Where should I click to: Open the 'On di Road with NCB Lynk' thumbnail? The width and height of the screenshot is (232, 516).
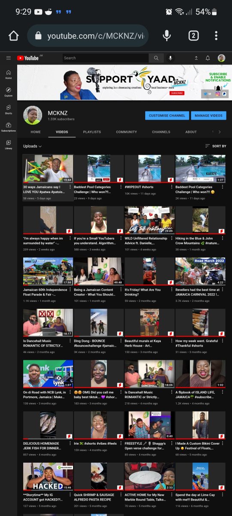pyautogui.click(x=48, y=374)
